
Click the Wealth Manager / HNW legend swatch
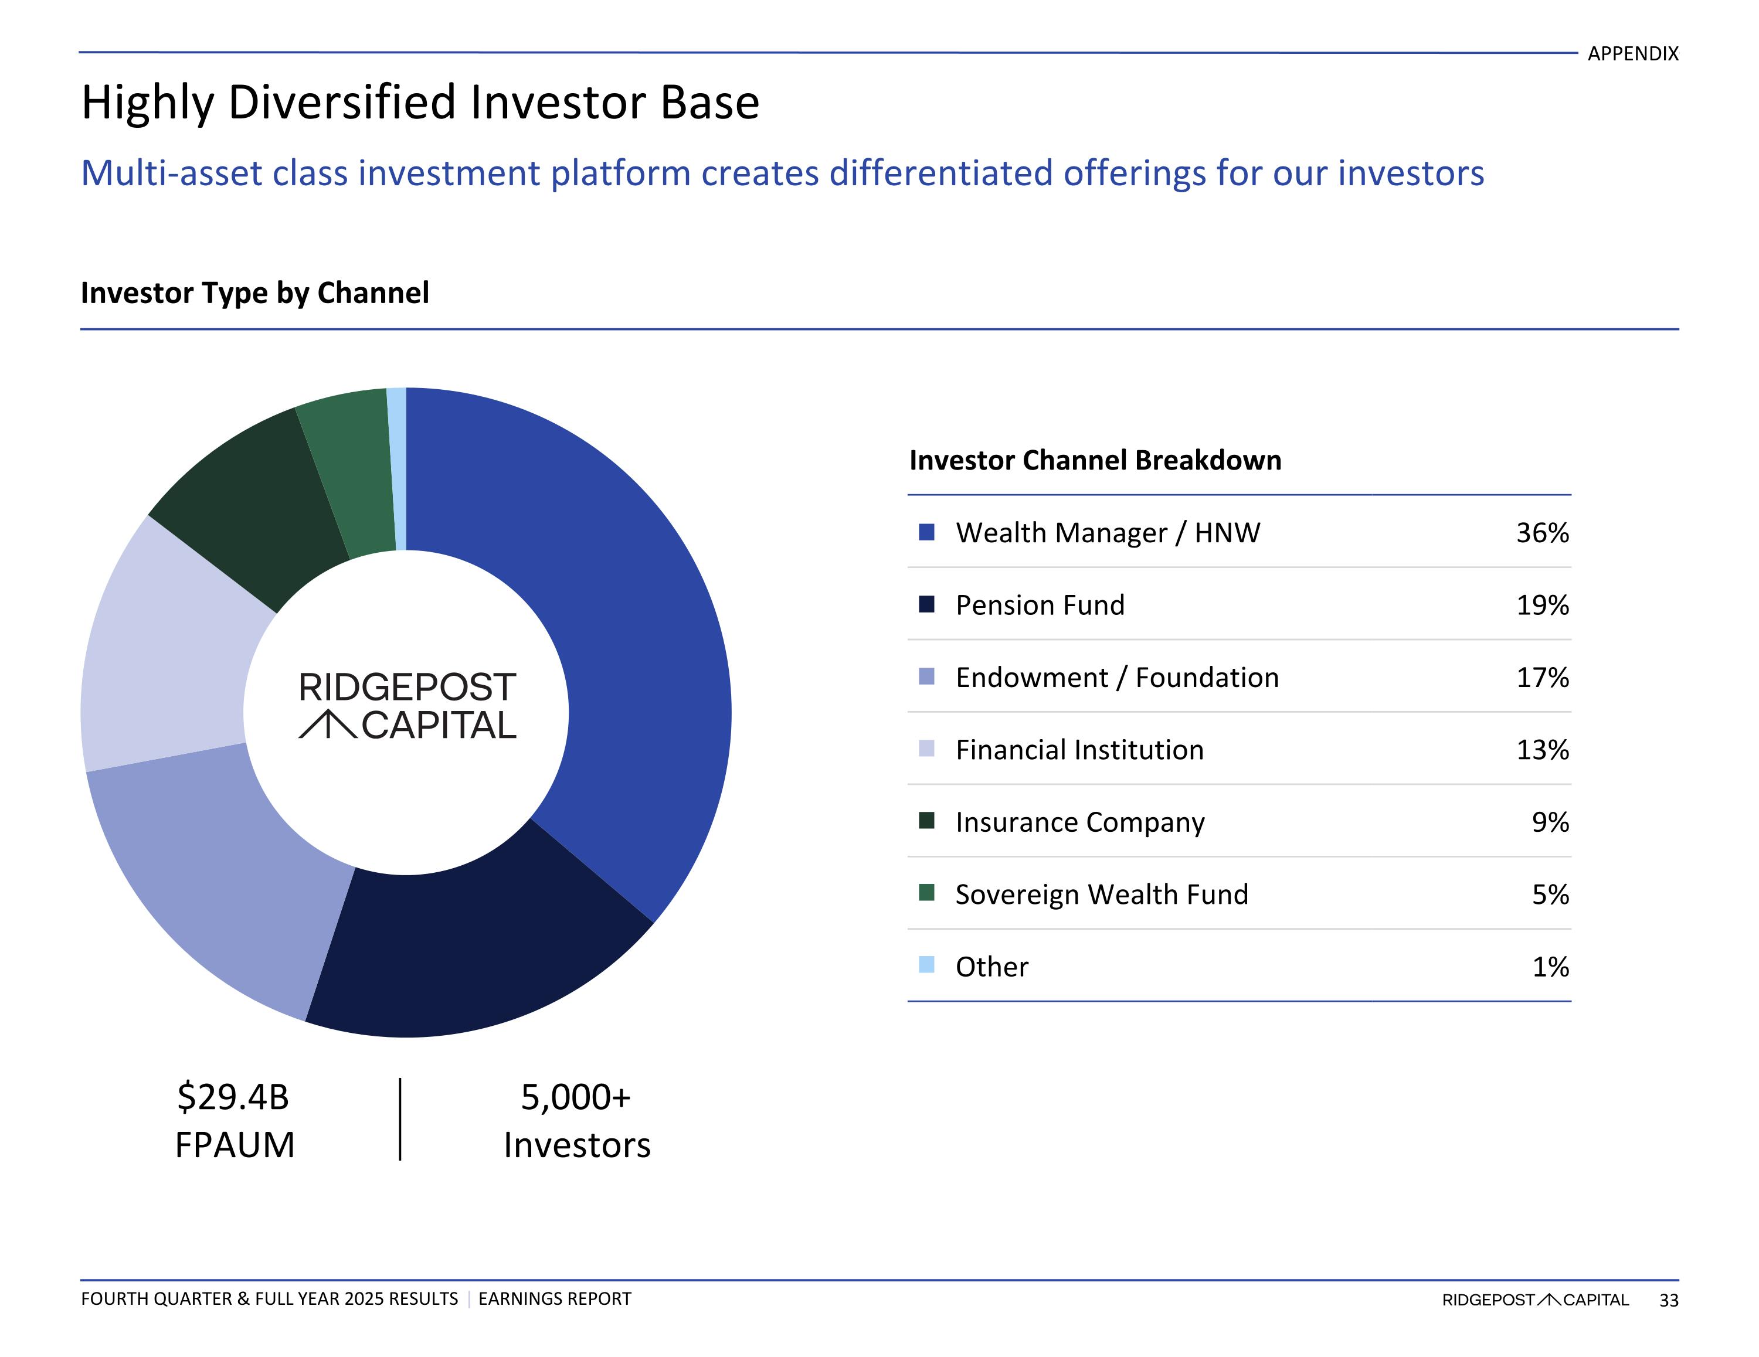coord(926,532)
